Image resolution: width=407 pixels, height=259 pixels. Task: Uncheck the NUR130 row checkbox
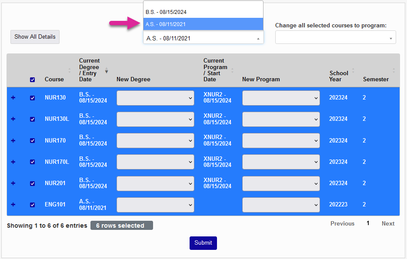pos(33,98)
